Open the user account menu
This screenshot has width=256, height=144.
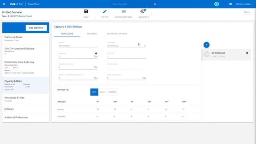(244, 4)
